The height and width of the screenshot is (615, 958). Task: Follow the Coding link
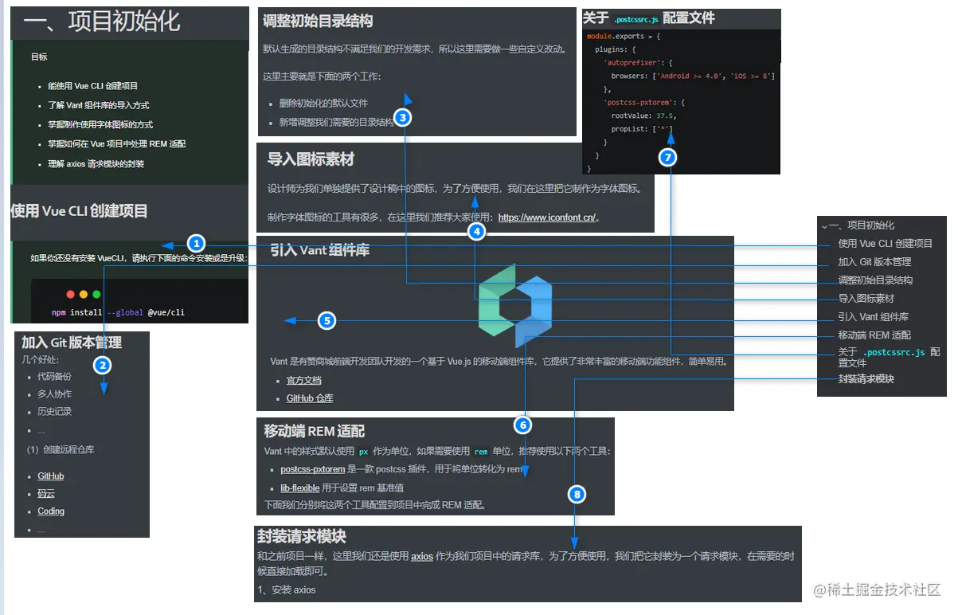[51, 511]
